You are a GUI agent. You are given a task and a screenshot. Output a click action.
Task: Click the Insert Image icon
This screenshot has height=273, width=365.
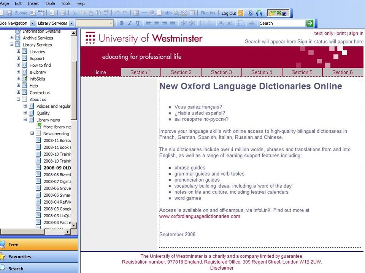click(x=136, y=13)
